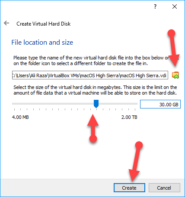
Task: Click the description text about size in megabytes
Action: pos(95,90)
